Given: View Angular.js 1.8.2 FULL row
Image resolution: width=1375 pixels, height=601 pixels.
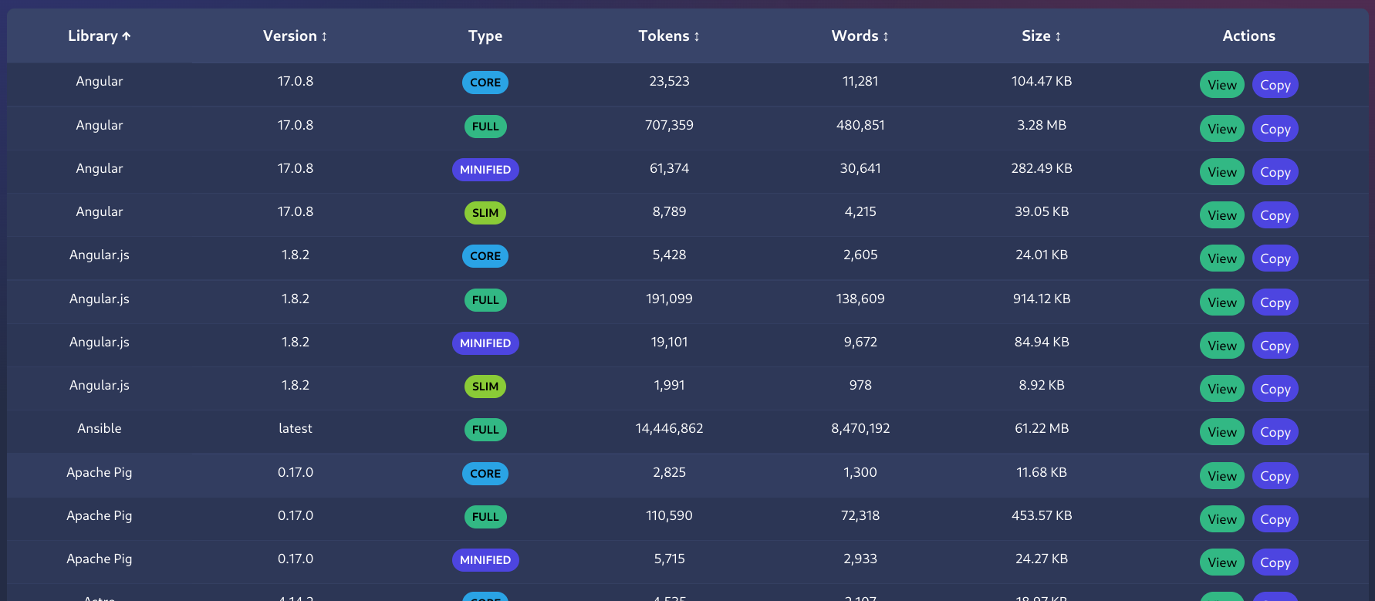Looking at the screenshot, I should pos(1222,302).
